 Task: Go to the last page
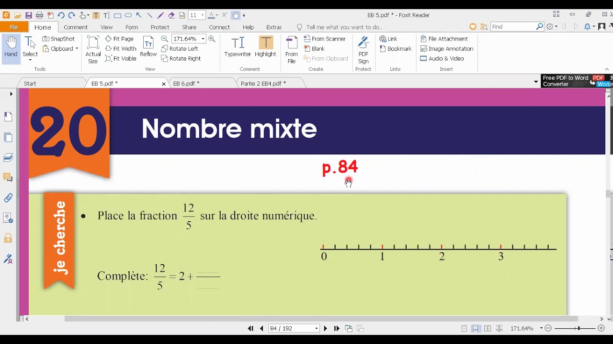click(x=337, y=328)
